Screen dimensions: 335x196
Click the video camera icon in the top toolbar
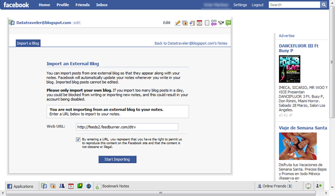pyautogui.click(x=221, y=23)
